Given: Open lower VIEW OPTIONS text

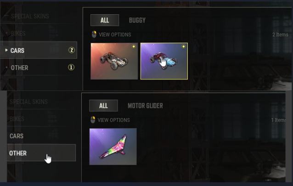Looking at the screenshot, I should tap(113, 120).
